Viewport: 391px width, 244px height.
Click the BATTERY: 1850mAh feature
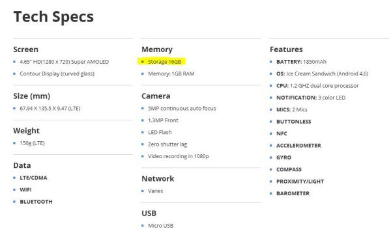click(301, 62)
